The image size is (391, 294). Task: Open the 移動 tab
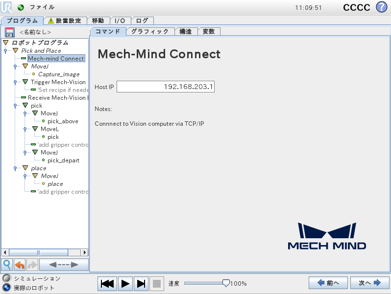pos(98,21)
